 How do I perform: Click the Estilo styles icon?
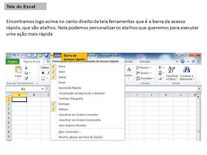click(x=129, y=69)
